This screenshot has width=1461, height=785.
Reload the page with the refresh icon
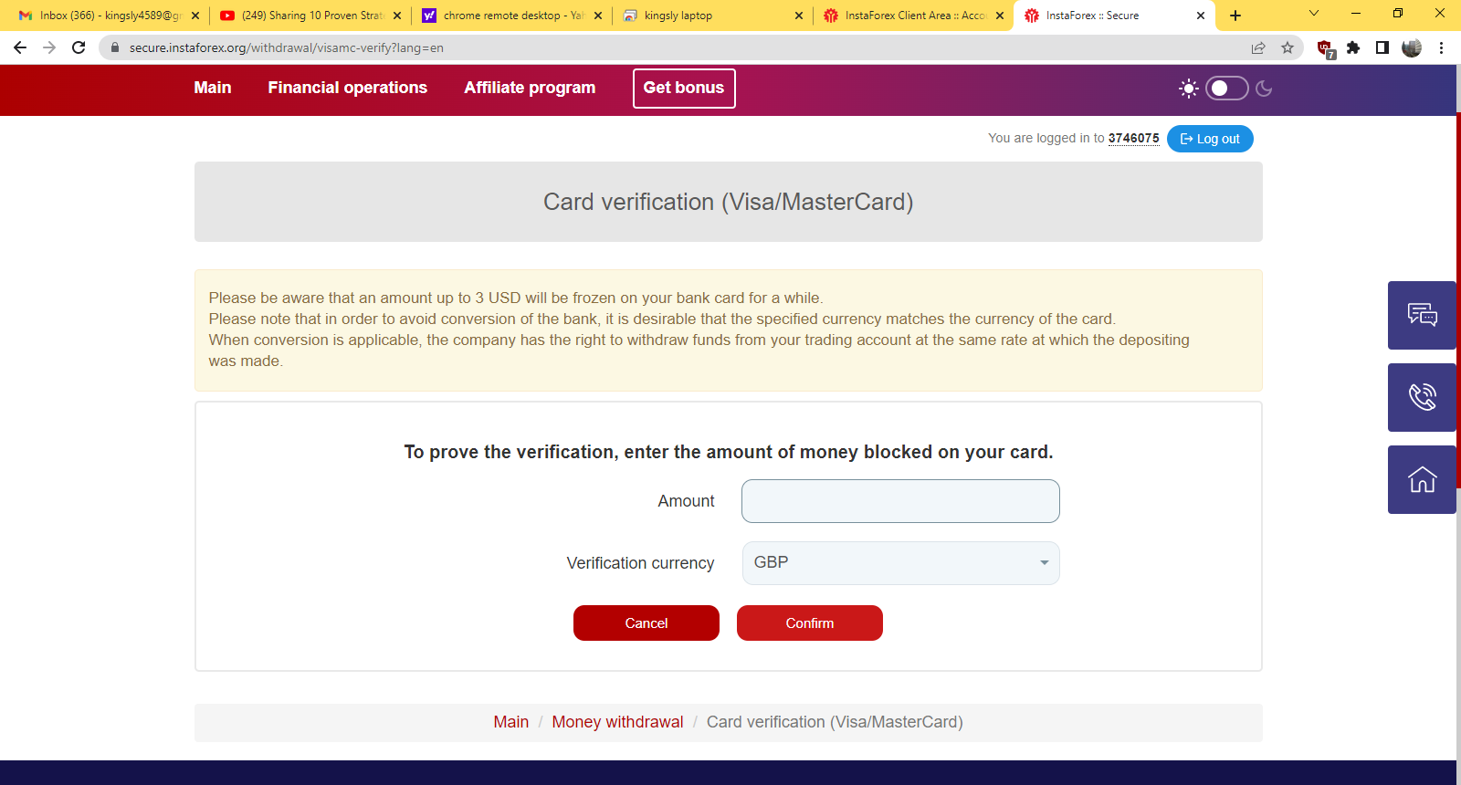pos(79,47)
